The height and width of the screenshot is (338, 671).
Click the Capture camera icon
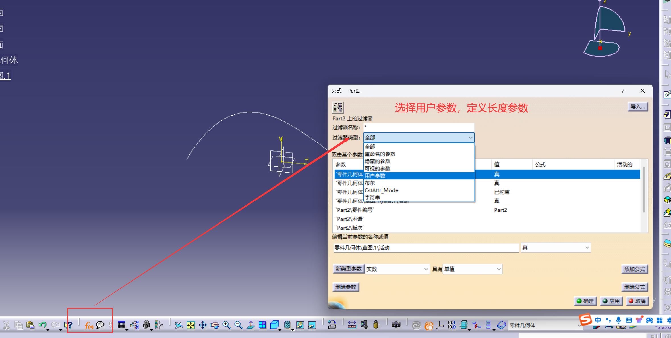click(396, 325)
